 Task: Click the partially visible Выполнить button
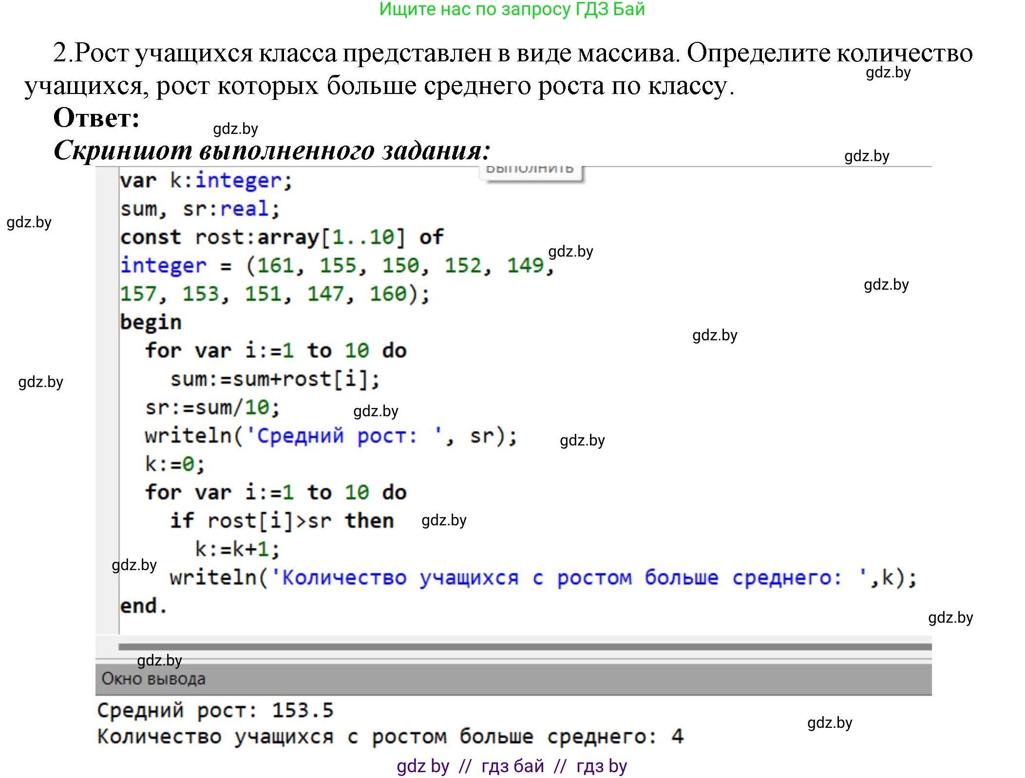tap(531, 173)
